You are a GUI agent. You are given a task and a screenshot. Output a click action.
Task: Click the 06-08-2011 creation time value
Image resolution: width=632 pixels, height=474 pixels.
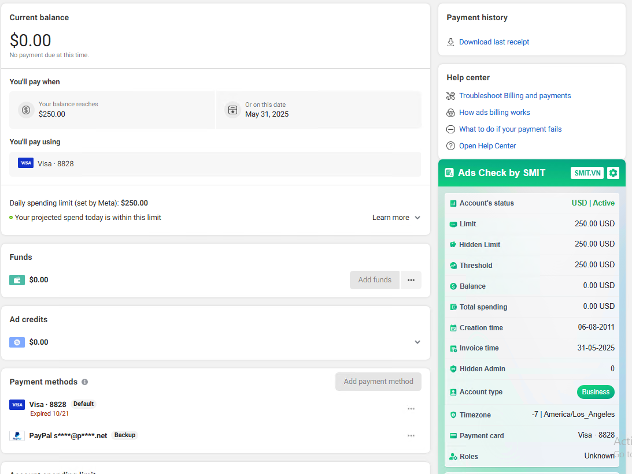coord(596,327)
